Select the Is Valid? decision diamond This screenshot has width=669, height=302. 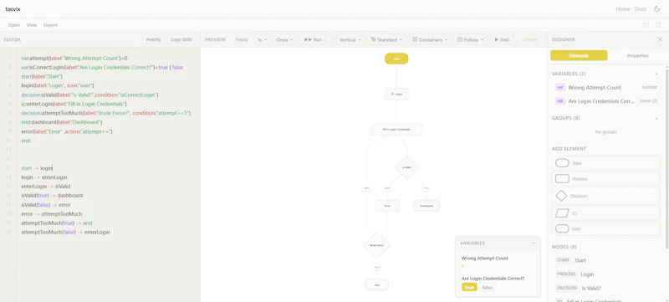tap(406, 167)
